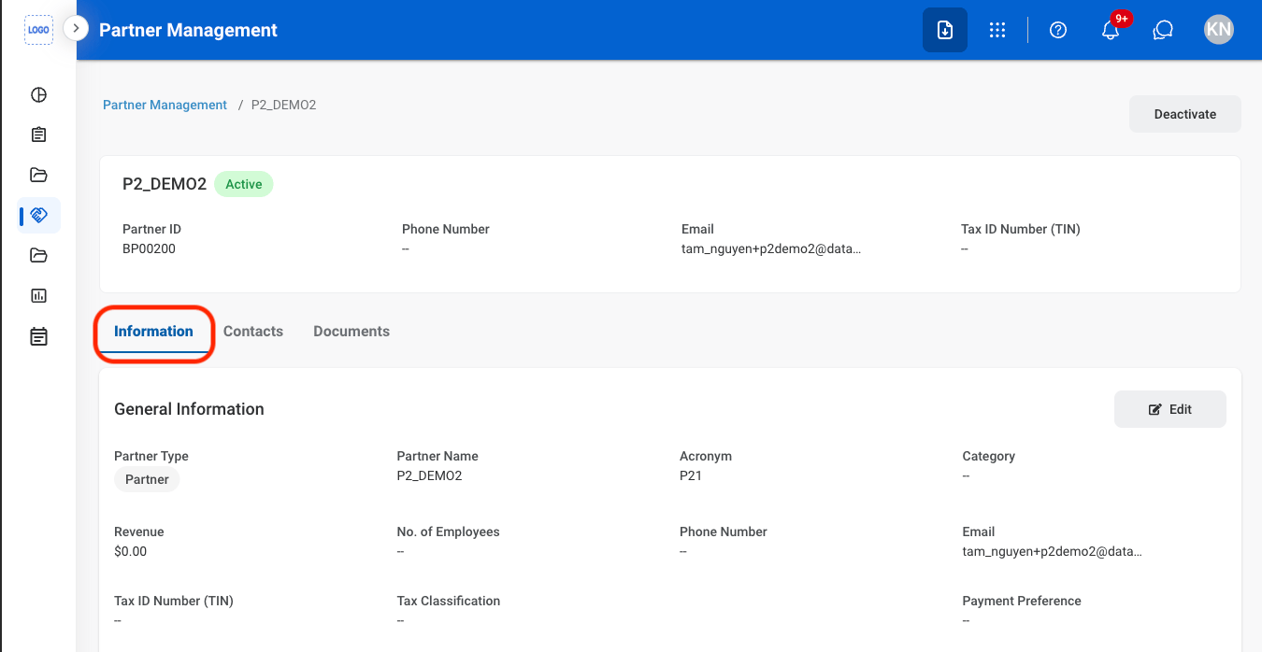This screenshot has width=1262, height=652.
Task: Switch to the Contacts tab
Action: coord(253,332)
